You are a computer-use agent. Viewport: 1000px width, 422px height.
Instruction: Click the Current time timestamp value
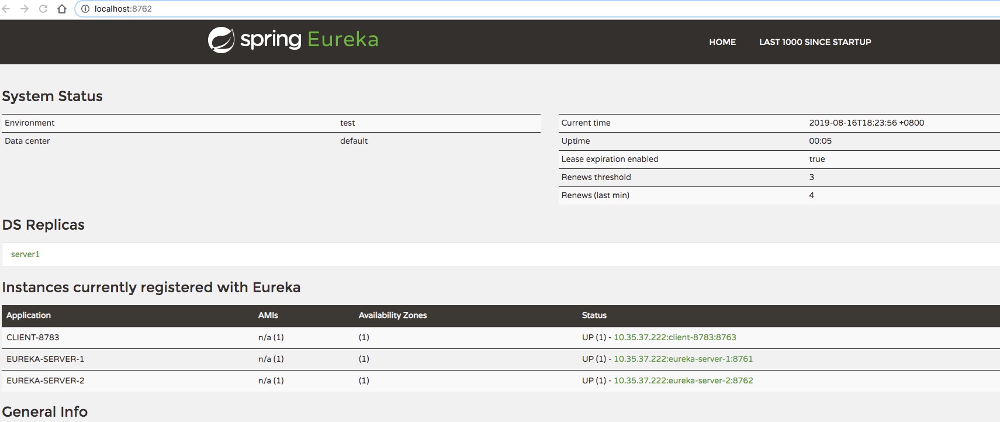pos(866,123)
